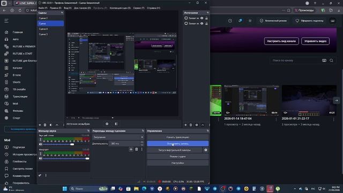Click the channel search magnifier icon
Screen dimensions: 343x193
(x=331, y=61)
